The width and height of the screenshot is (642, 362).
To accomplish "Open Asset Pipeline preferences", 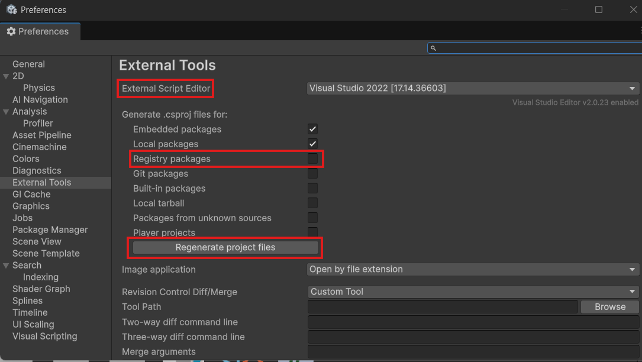I will (x=42, y=135).
